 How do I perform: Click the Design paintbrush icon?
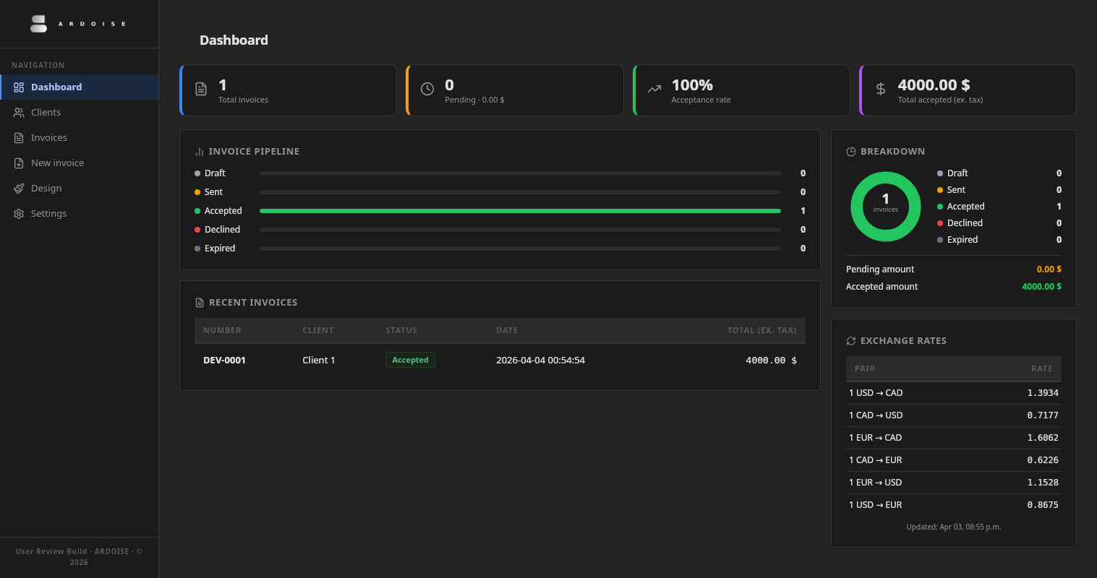[19, 189]
